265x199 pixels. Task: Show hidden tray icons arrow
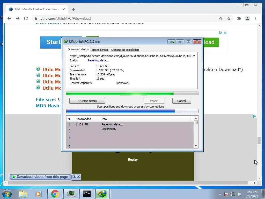(x=220, y=194)
